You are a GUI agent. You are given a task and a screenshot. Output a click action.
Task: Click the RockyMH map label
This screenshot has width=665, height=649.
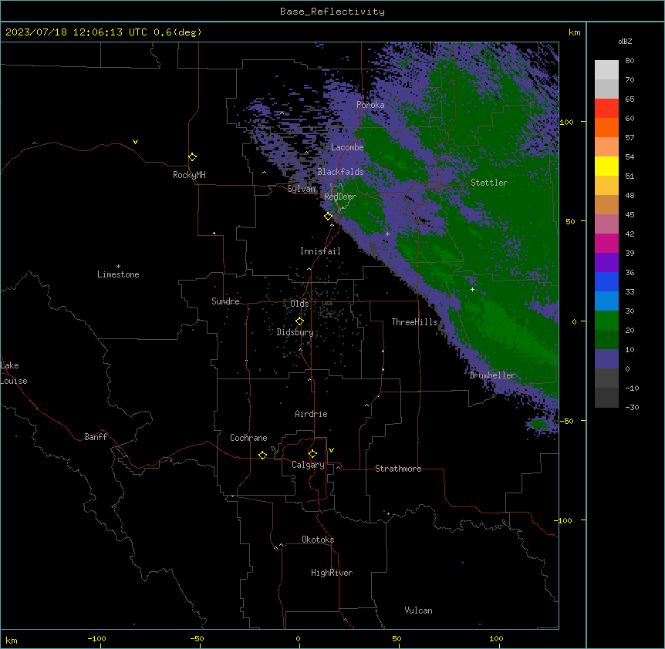[x=189, y=175]
